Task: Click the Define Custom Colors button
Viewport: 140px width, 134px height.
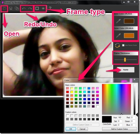Action: click(82, 125)
